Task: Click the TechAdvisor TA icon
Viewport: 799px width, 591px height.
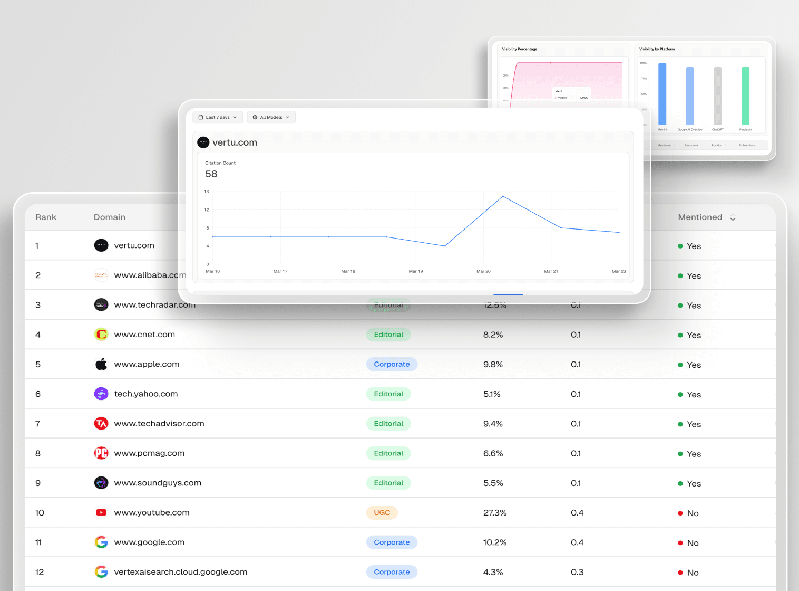Action: 101,423
